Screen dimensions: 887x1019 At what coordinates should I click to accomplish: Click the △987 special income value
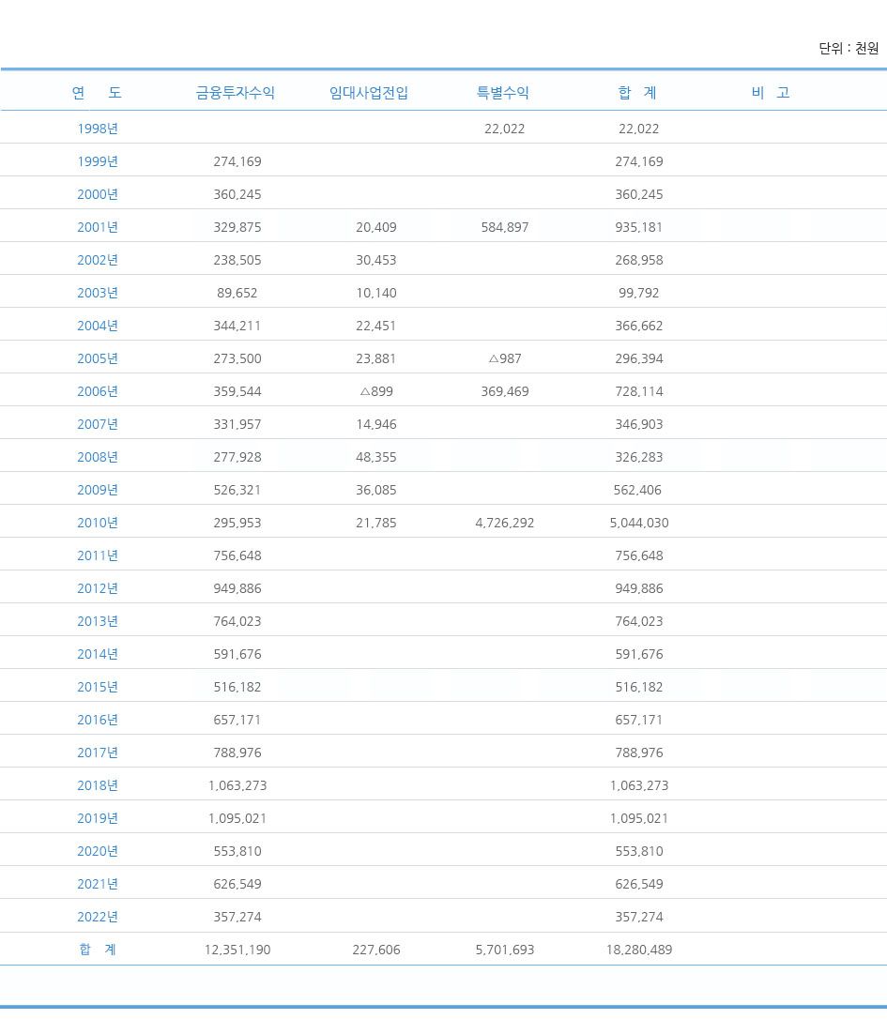tap(505, 358)
